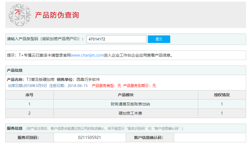Click the empty 客户信息确认码 value cell
The height and width of the screenshot is (147, 250).
(x=210, y=138)
